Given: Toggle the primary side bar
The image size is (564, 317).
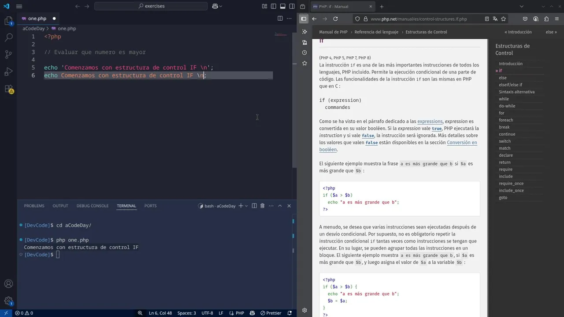Looking at the screenshot, I should click(x=274, y=6).
